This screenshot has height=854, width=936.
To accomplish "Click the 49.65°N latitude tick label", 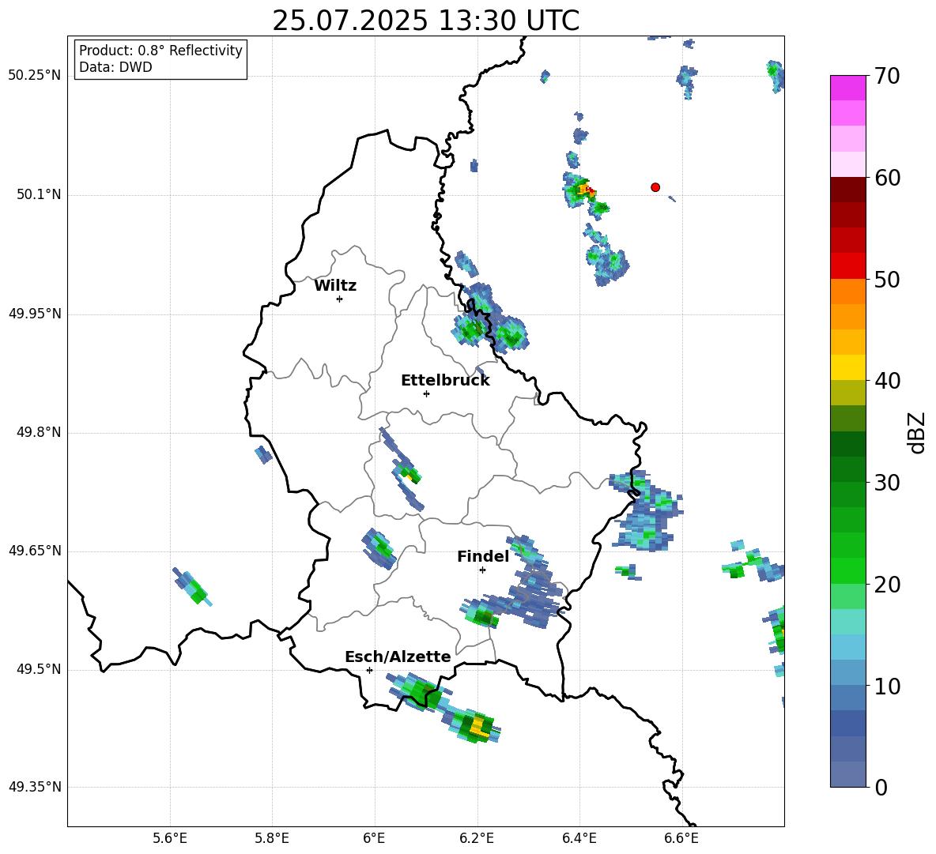I will [34, 550].
